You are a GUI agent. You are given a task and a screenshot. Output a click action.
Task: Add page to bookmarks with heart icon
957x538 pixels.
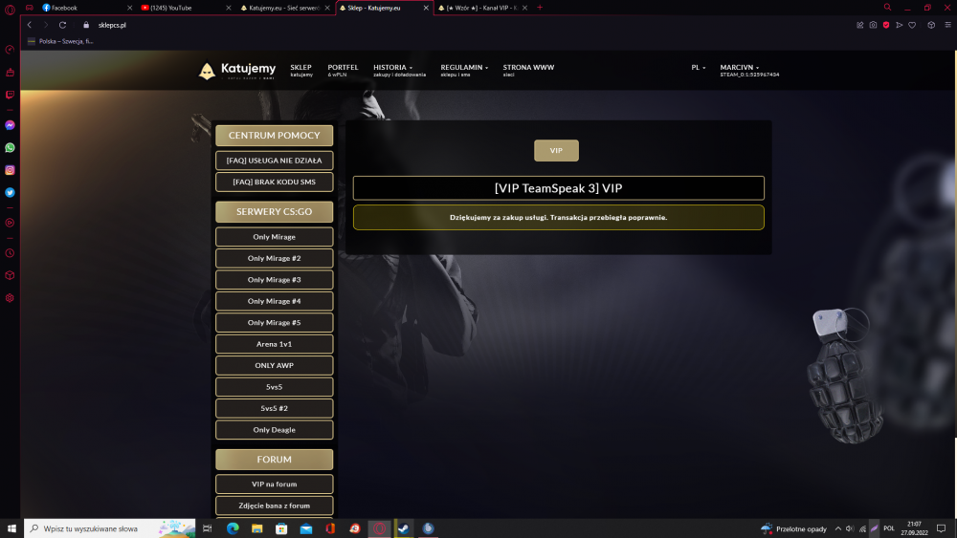pos(912,25)
